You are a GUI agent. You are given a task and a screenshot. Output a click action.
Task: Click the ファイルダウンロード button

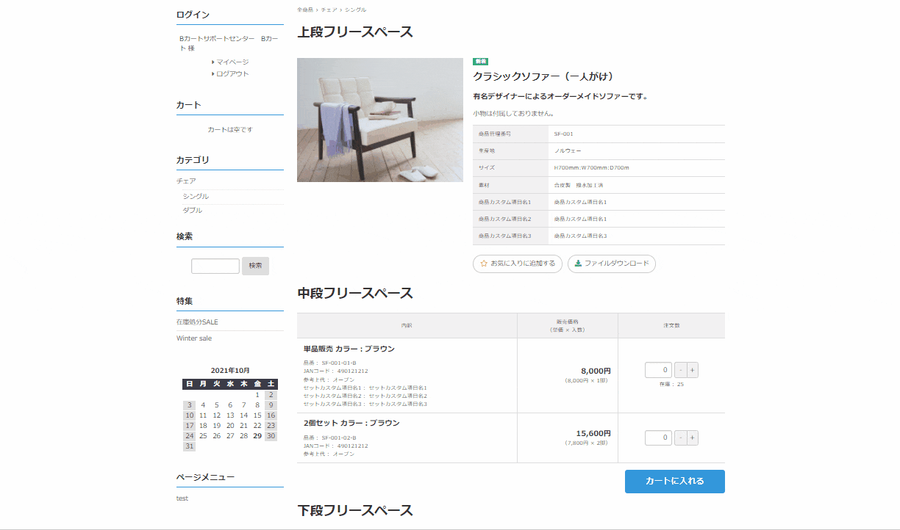pos(612,264)
